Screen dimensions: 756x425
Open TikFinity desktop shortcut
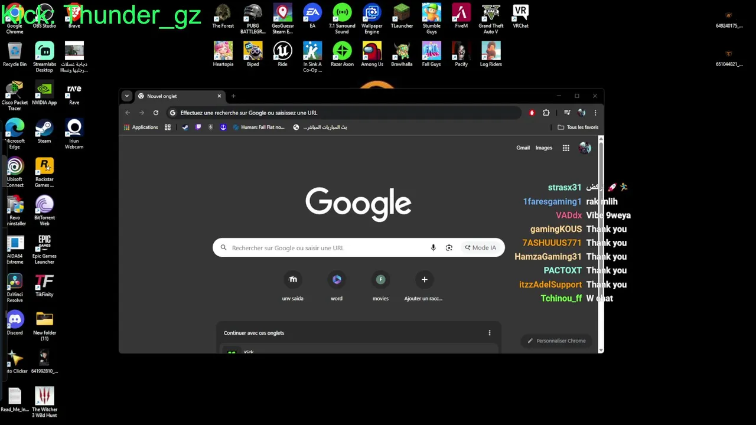(x=44, y=285)
